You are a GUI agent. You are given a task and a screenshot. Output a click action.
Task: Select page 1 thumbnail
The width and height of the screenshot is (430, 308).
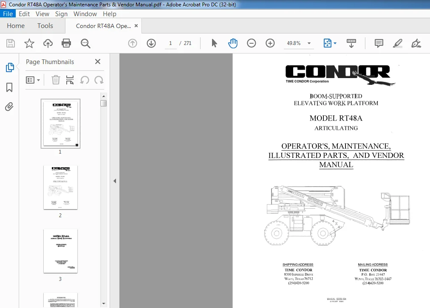61,123
